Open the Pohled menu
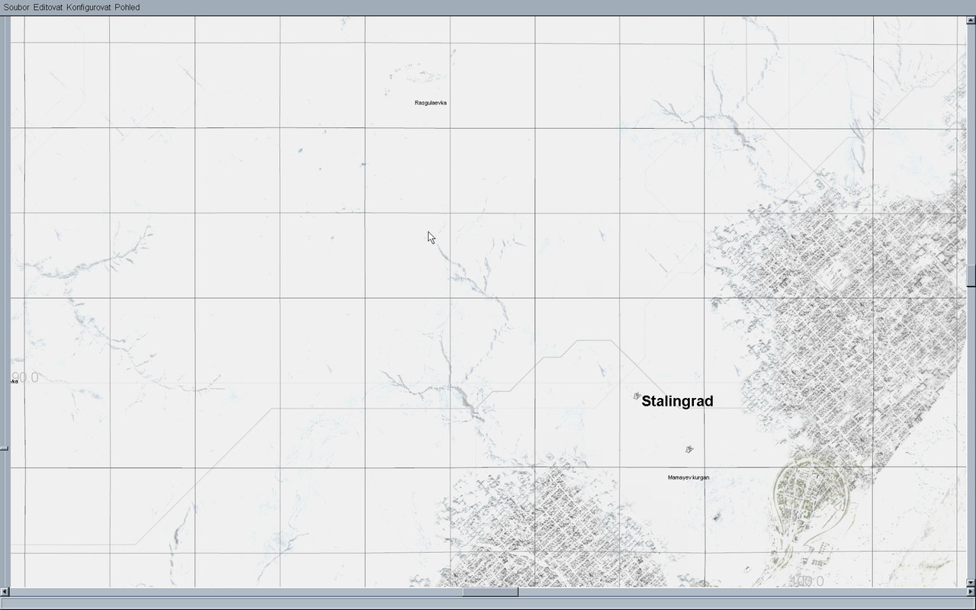Image resolution: width=976 pixels, height=610 pixels. [x=127, y=7]
